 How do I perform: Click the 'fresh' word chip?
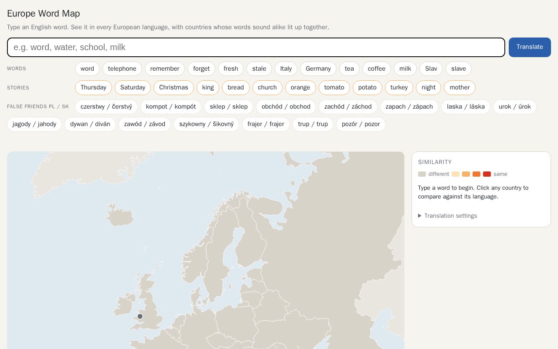click(231, 68)
